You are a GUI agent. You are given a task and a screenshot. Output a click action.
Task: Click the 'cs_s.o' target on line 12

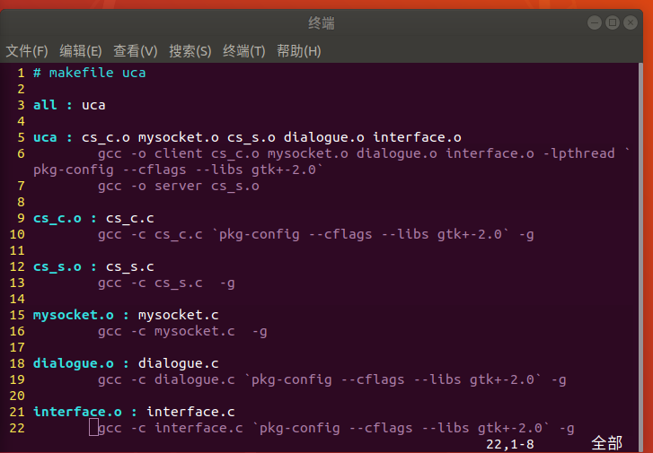(x=57, y=266)
